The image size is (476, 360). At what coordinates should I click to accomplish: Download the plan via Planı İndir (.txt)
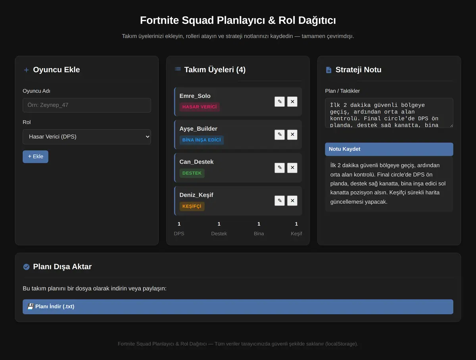pos(238,307)
